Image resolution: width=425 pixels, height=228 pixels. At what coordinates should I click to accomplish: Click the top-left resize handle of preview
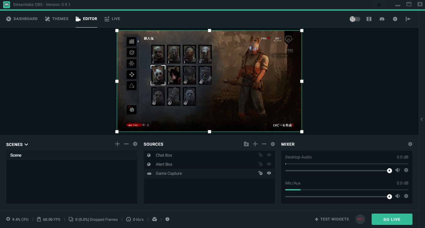[x=117, y=31]
